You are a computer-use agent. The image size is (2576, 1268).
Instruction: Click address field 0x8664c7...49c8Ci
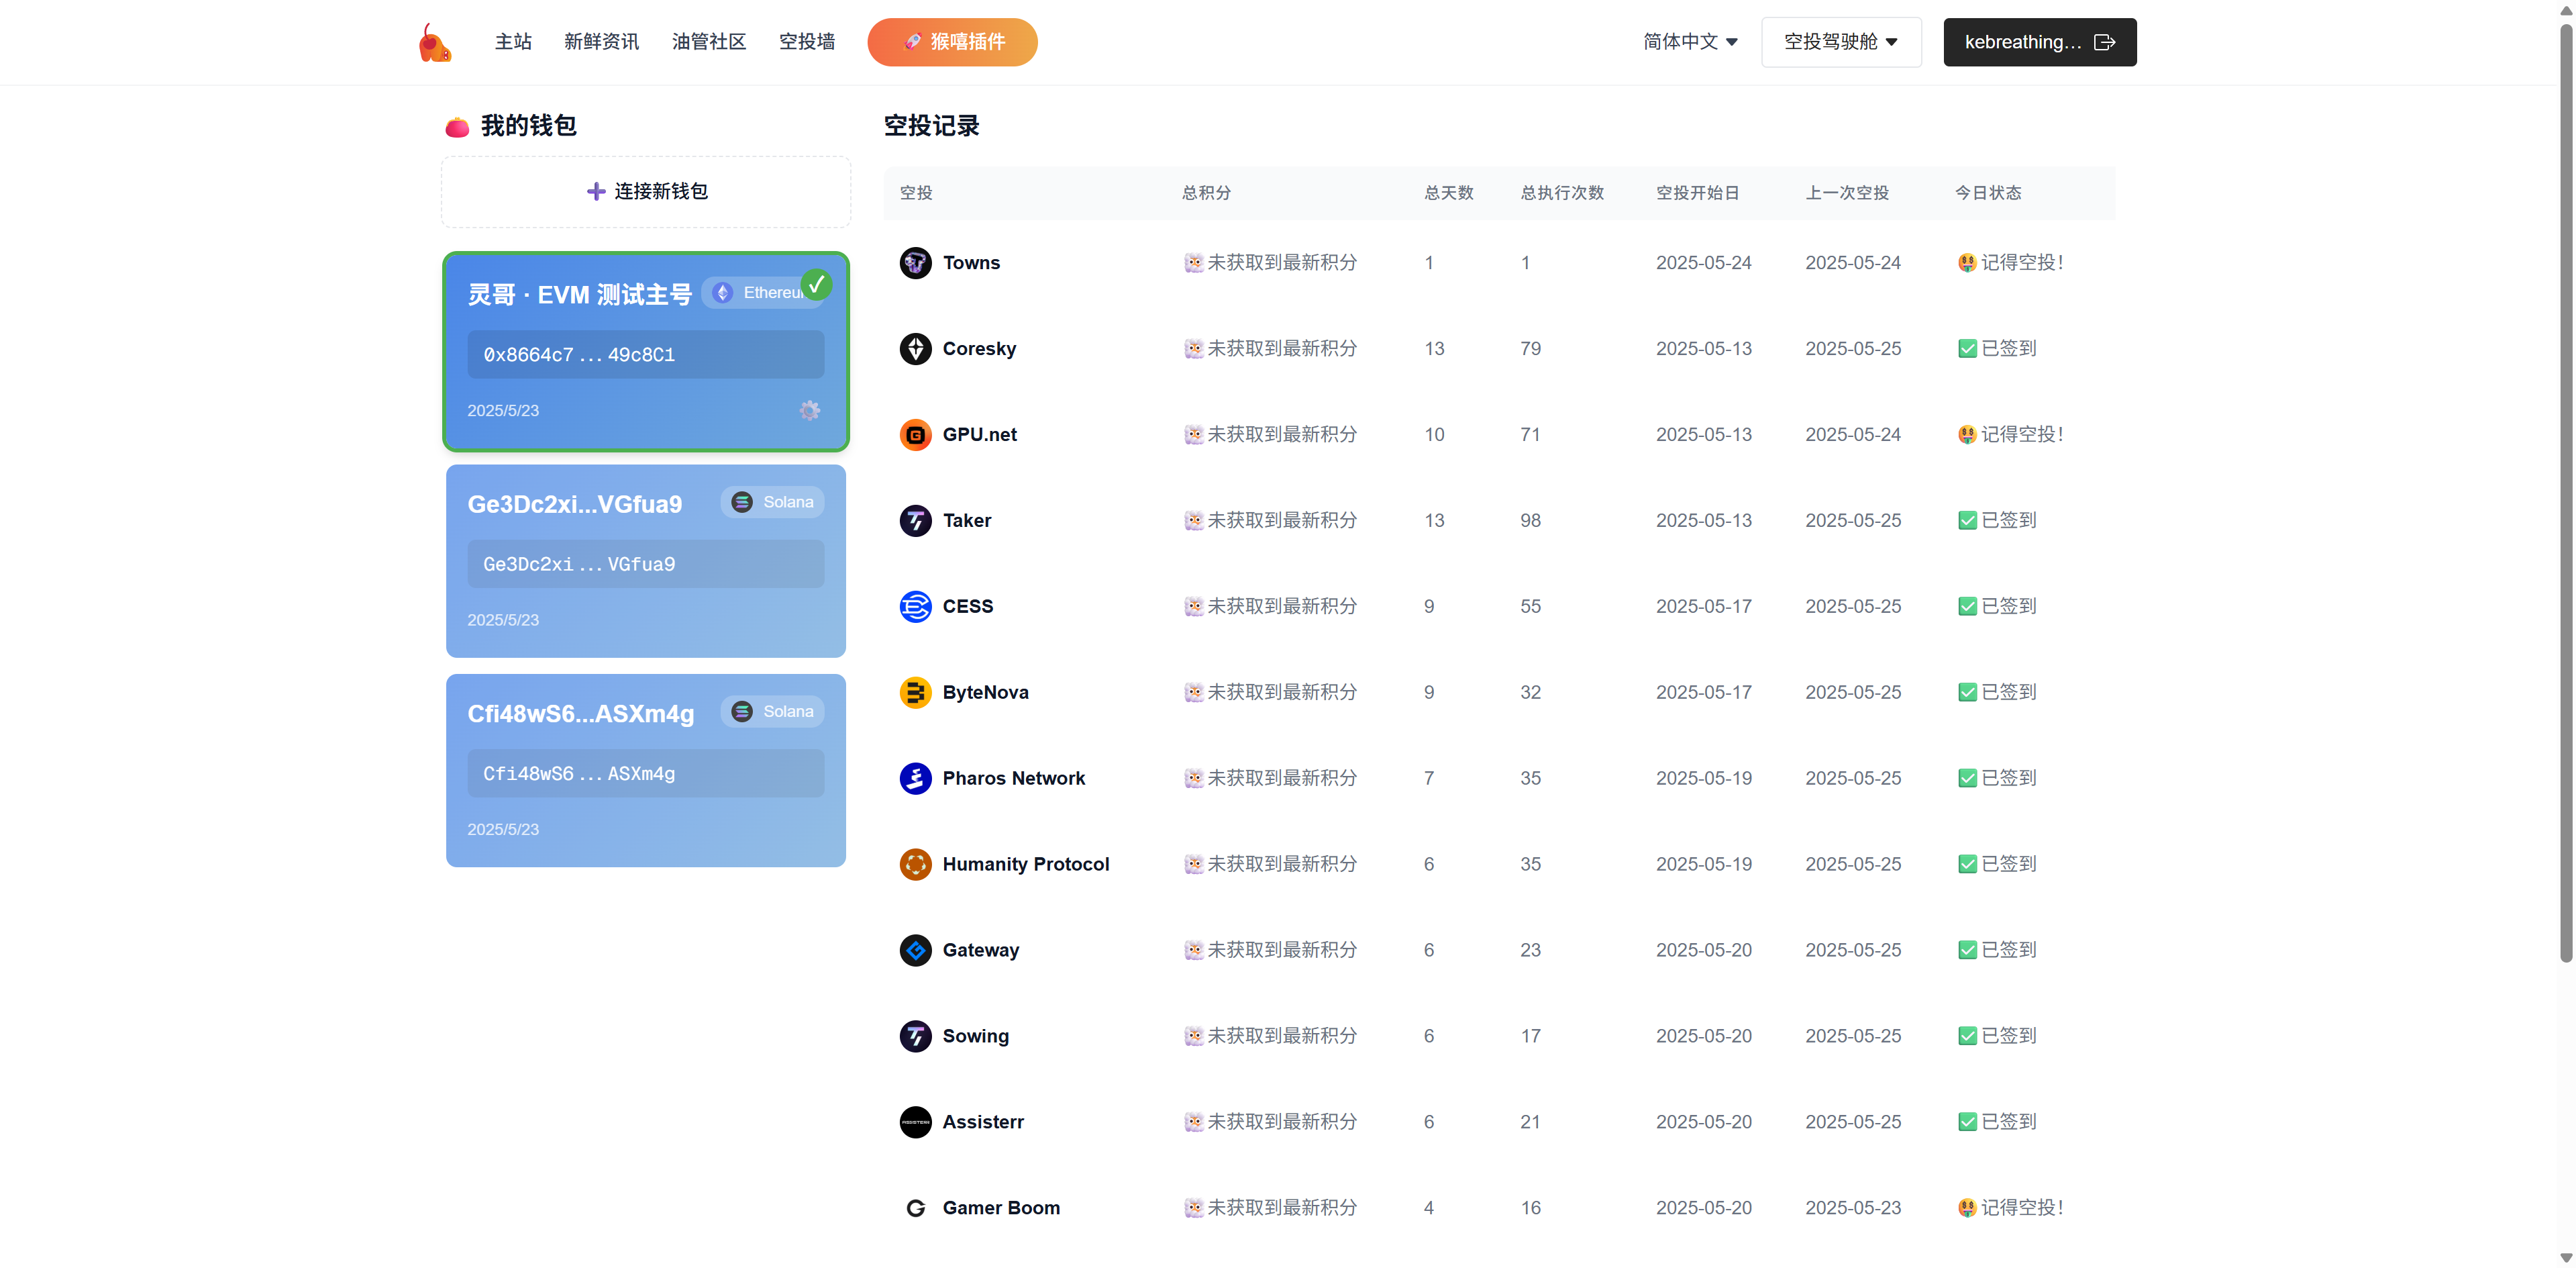pos(646,354)
